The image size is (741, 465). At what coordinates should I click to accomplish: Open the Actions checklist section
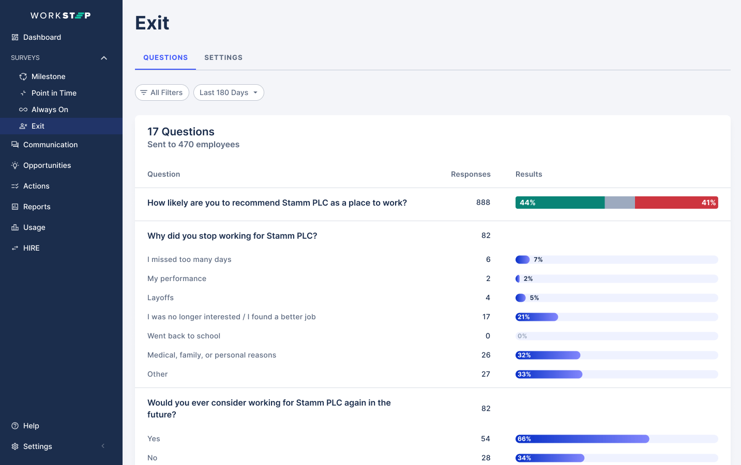coord(36,186)
